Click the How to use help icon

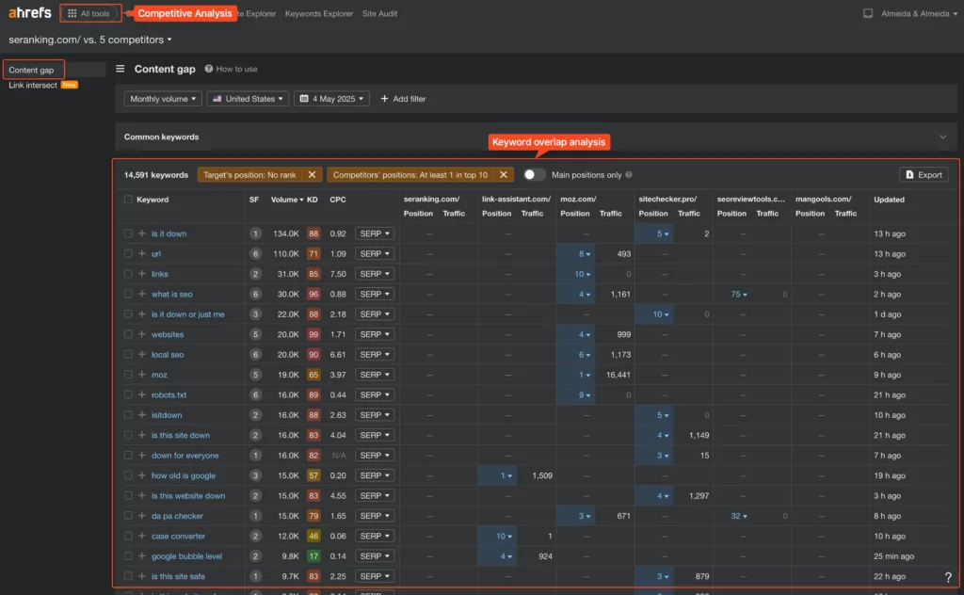coord(209,69)
